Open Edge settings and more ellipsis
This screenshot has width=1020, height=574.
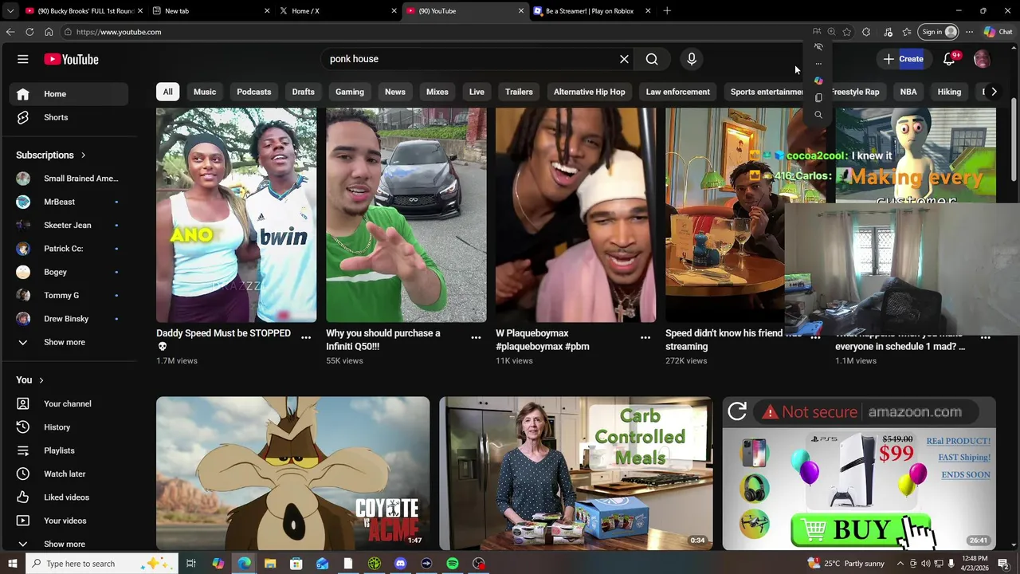tap(969, 32)
